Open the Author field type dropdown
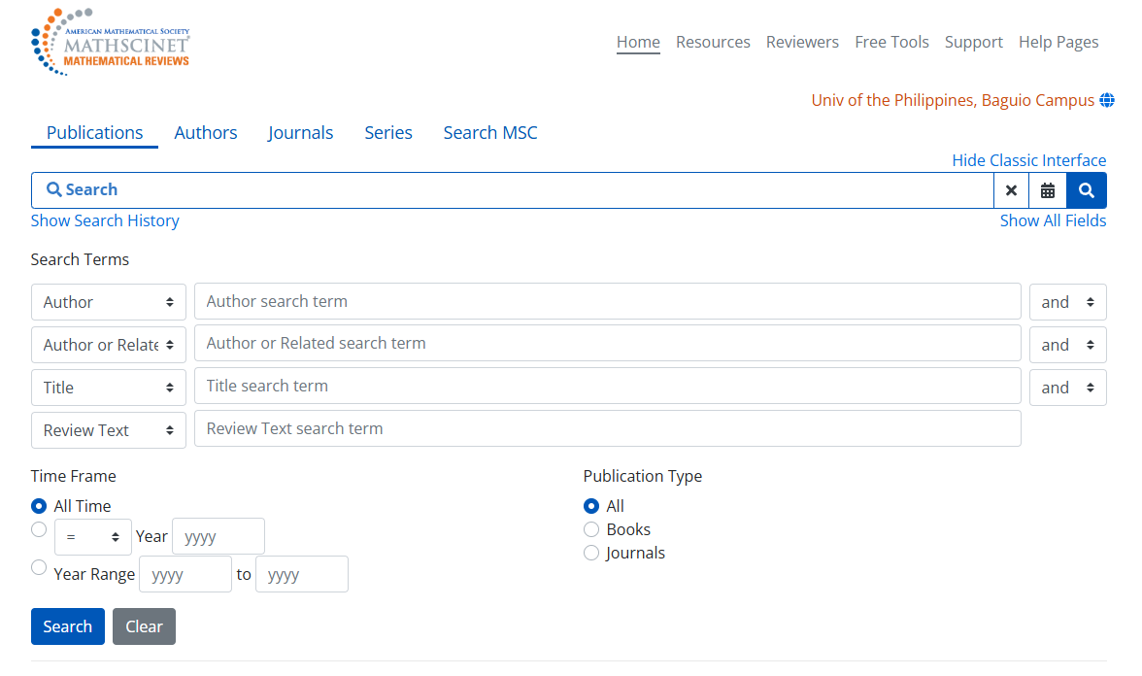Image resolution: width=1142 pixels, height=676 pixels. [109, 302]
